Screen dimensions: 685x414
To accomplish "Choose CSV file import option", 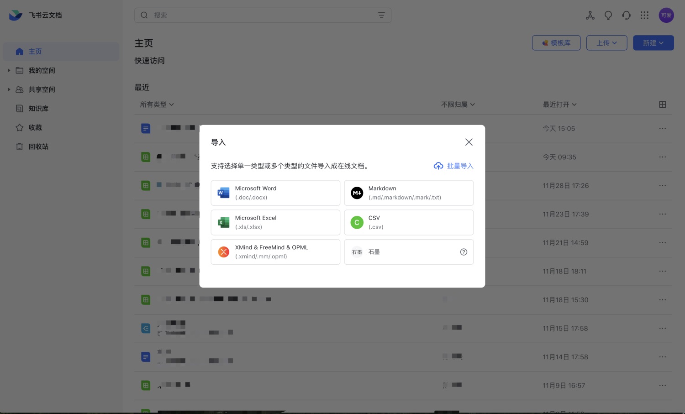I will pyautogui.click(x=408, y=223).
